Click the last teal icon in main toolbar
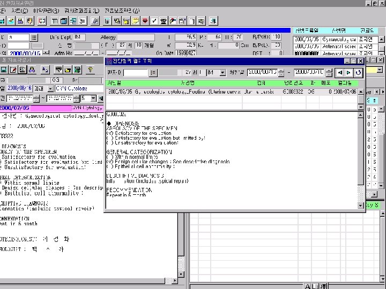This screenshot has width=386, height=289. pos(213,21)
